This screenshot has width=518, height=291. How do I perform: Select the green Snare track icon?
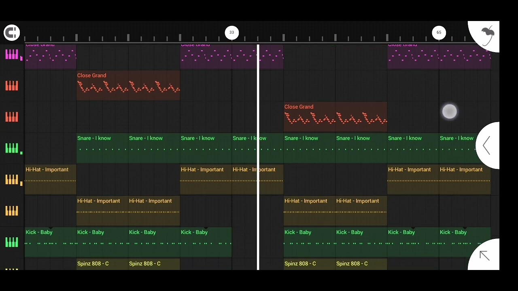pyautogui.click(x=12, y=148)
